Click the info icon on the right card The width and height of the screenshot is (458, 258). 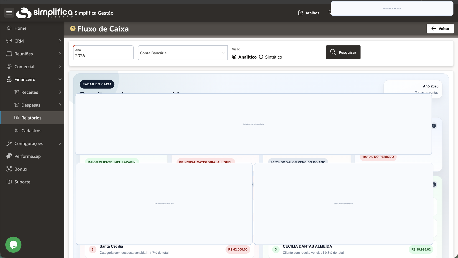[434, 126]
